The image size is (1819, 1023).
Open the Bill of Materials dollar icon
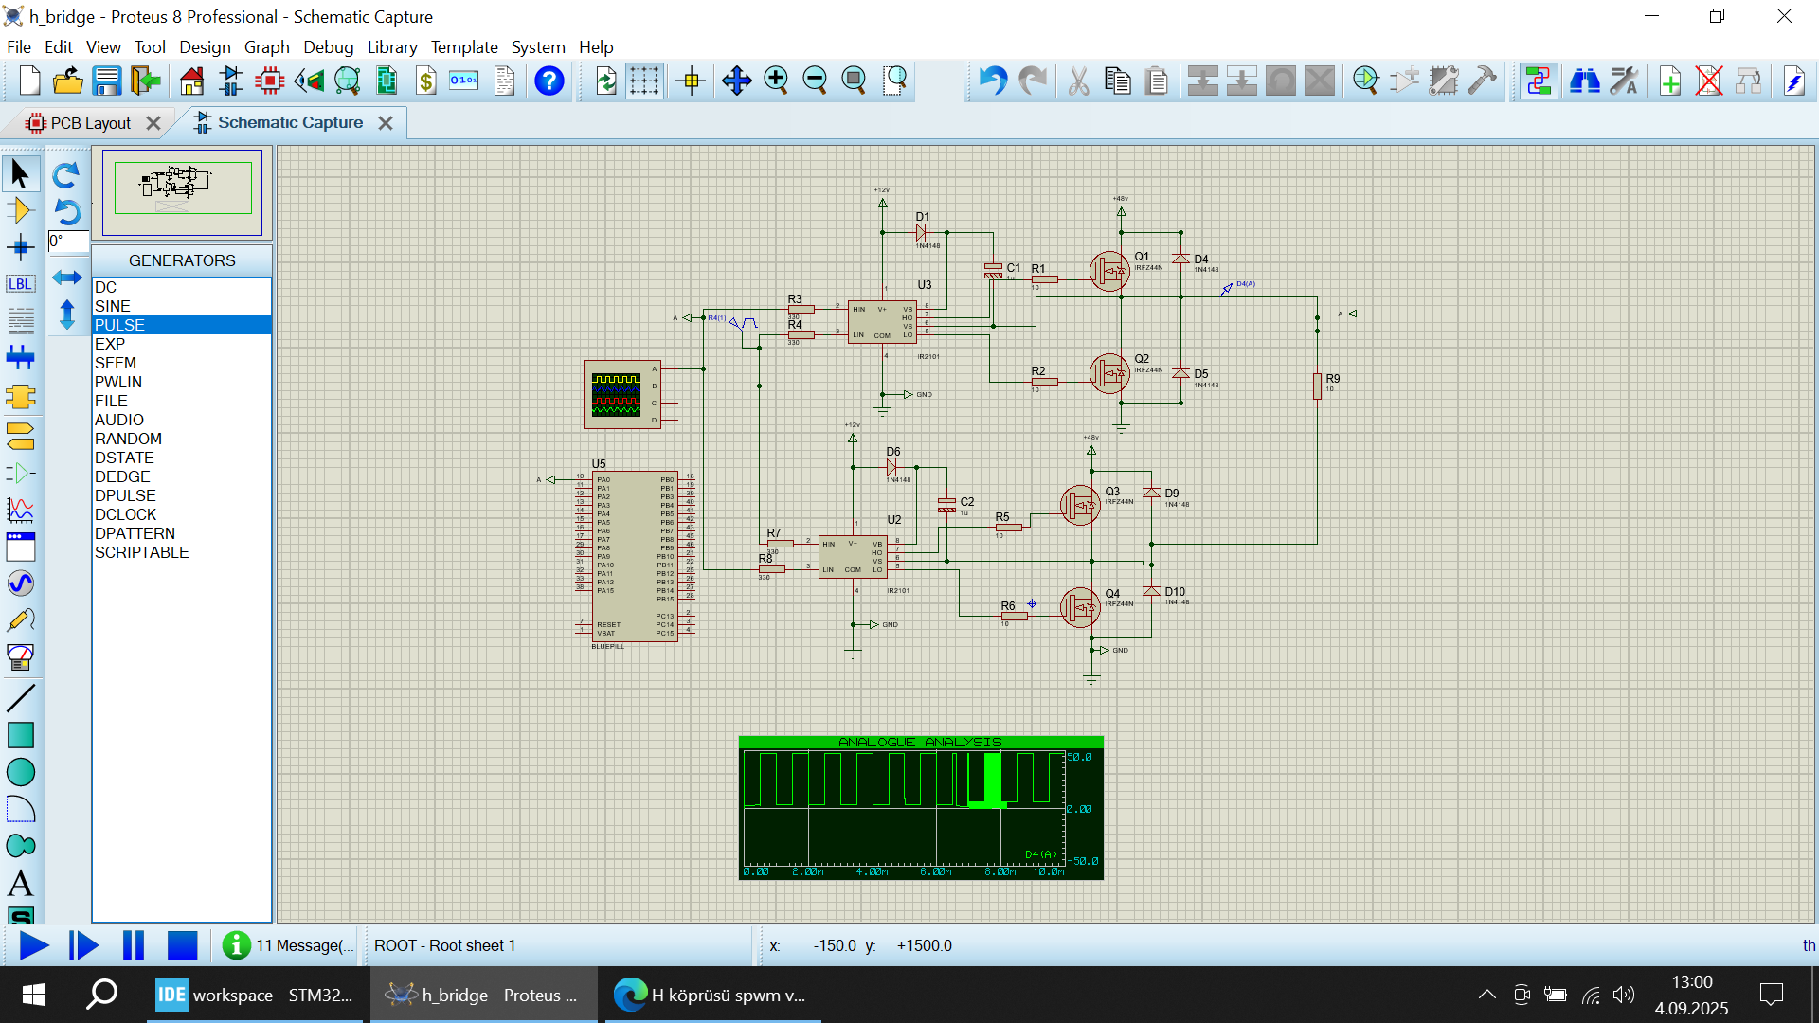pyautogui.click(x=426, y=81)
